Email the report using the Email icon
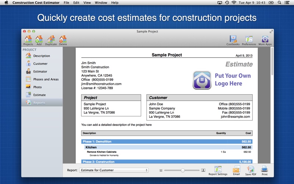Image resolution: width=294 pixels, height=184 pixels. click(x=236, y=170)
